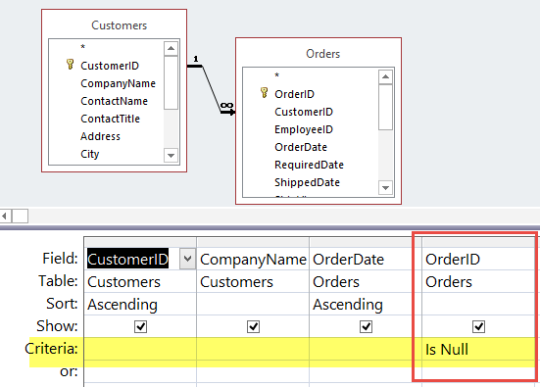Click the or cell under CustomerID column
This screenshot has width=540, height=387.
click(x=140, y=371)
